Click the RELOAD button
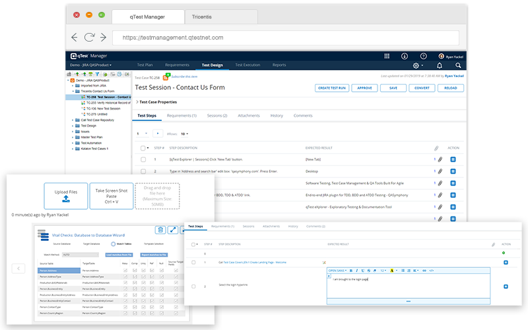This screenshot has height=330, width=528. 451,88
